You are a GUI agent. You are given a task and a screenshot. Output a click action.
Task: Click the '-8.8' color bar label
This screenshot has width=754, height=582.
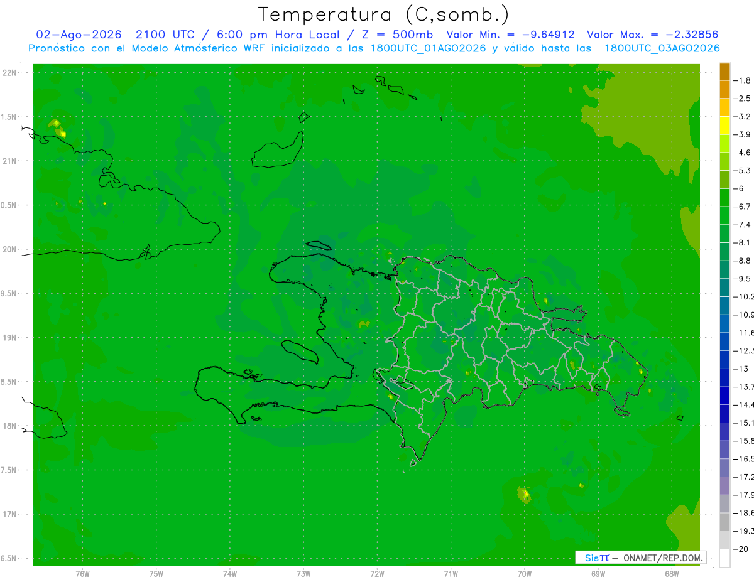pyautogui.click(x=743, y=261)
